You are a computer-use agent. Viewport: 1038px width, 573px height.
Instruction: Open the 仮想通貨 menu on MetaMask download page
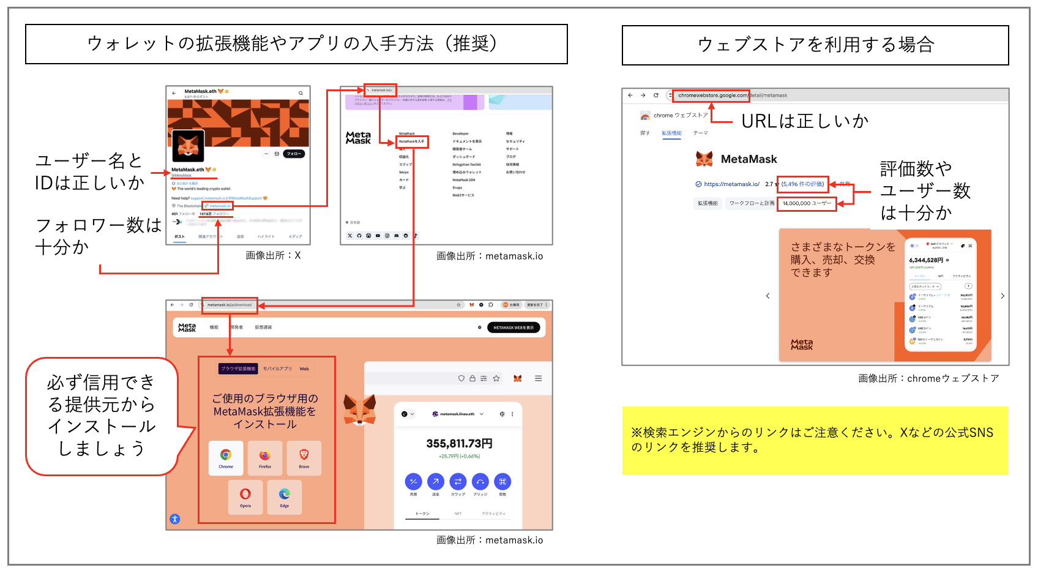click(263, 328)
